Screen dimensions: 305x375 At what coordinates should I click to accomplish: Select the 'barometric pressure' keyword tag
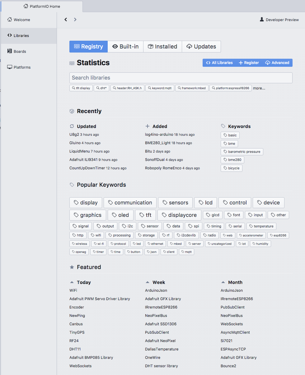pyautogui.click(x=242, y=152)
